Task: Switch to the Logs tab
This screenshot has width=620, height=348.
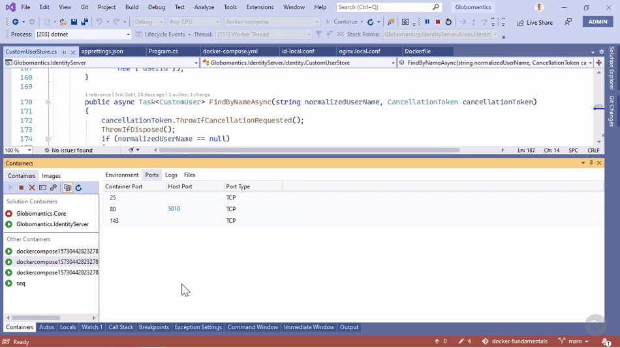Action: click(171, 175)
